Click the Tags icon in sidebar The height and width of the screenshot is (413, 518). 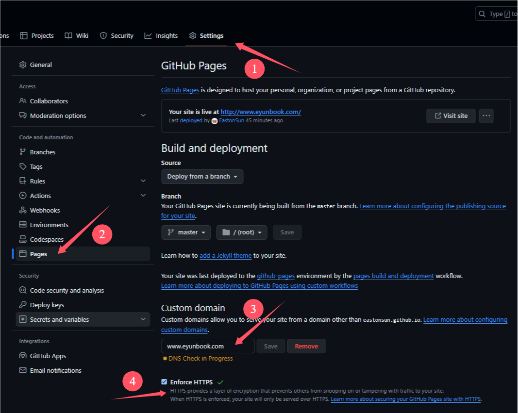22,166
